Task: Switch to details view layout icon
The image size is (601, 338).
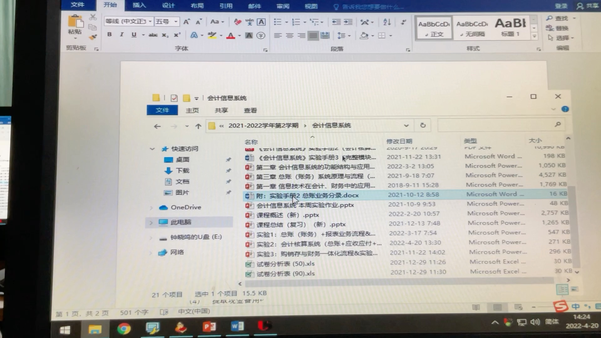Action: pyautogui.click(x=562, y=289)
